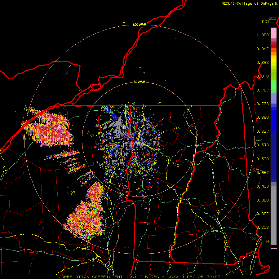Viewport: 279px width, 279px height.
Task: Click the bright green segment of color scale
Action: 274,85
